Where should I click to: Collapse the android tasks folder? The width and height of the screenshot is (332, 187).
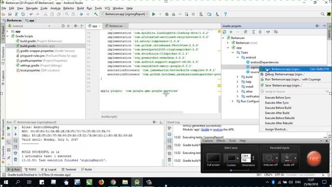tap(238, 58)
